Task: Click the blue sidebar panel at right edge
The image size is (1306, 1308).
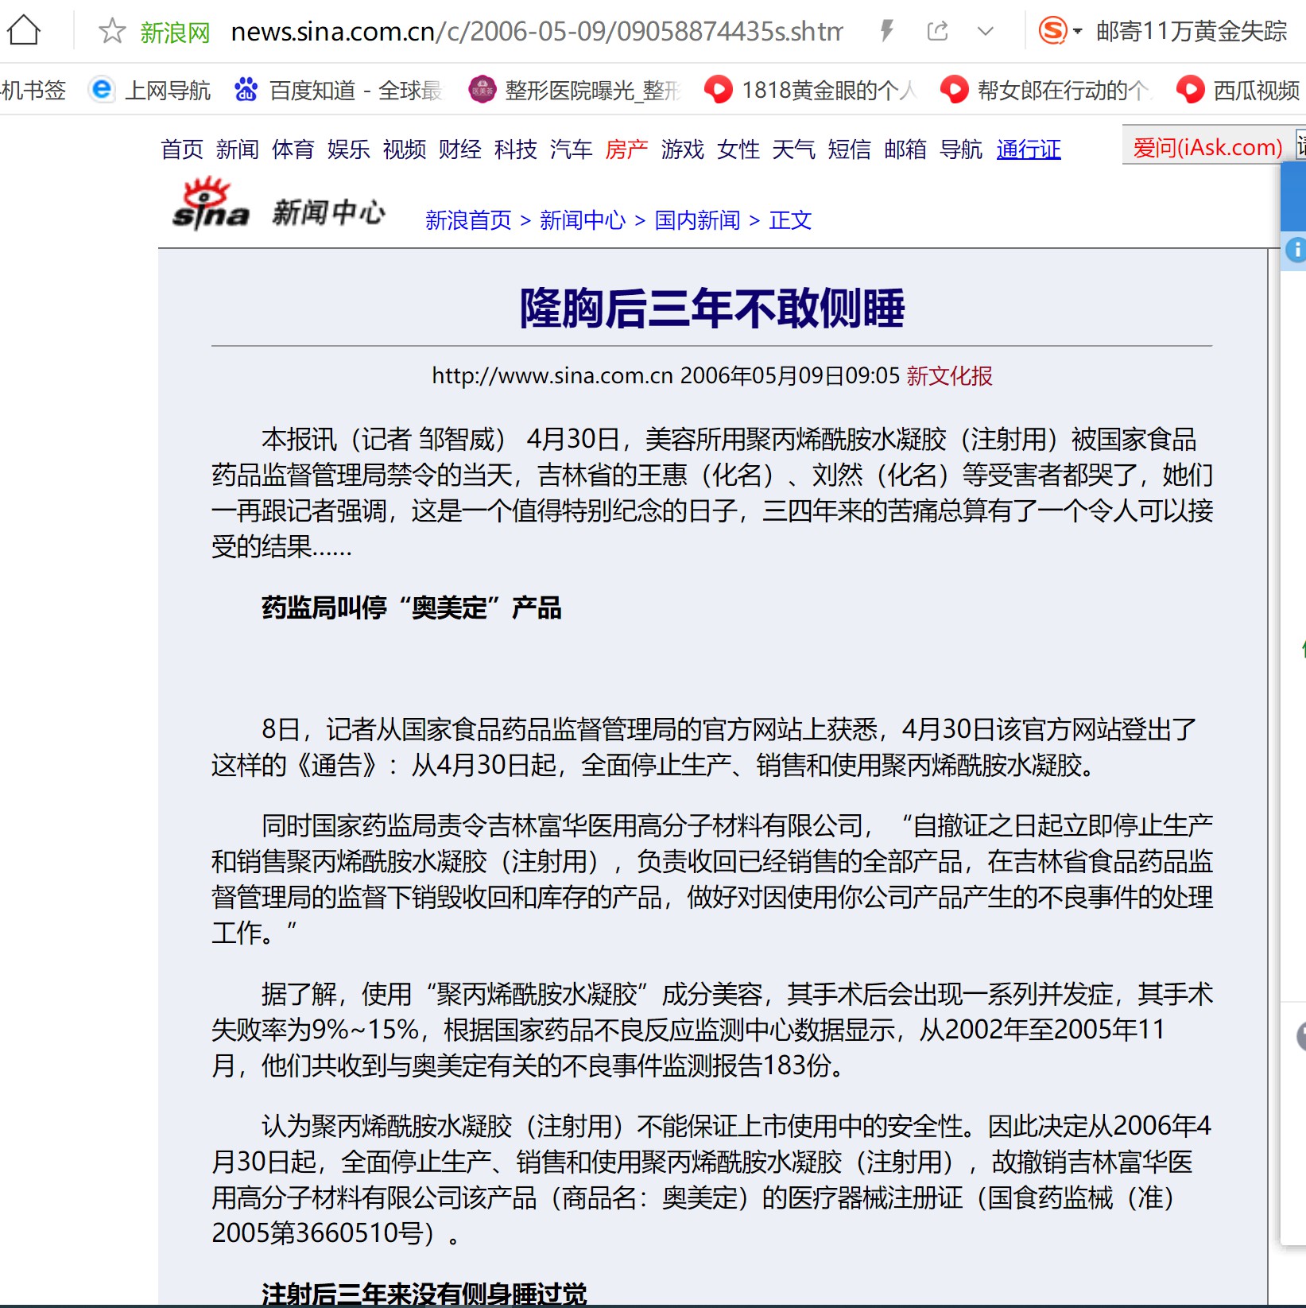Action: (x=1293, y=196)
